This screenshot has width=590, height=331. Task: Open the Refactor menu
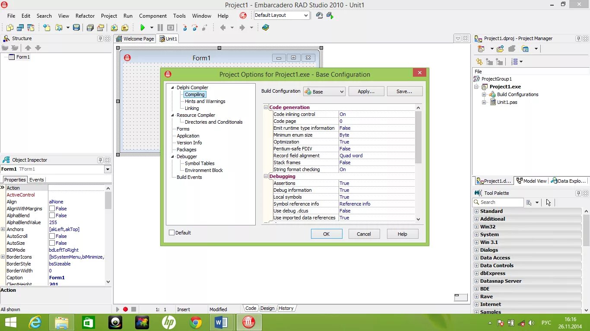coord(85,16)
